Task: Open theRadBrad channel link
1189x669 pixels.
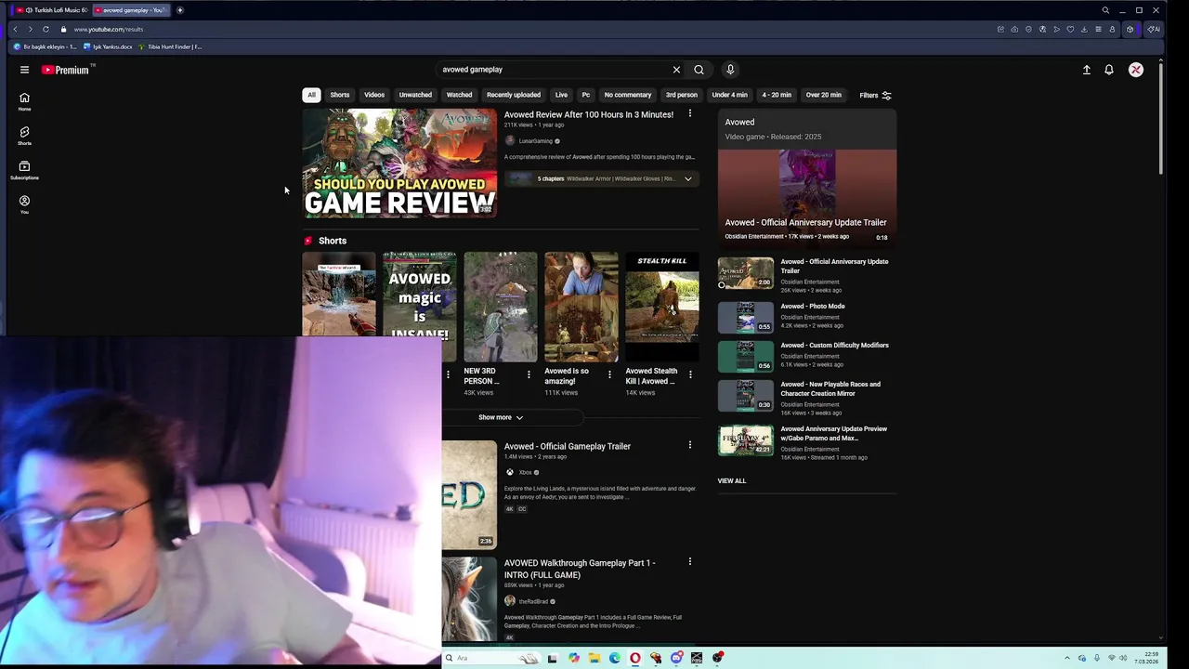Action: [533, 601]
